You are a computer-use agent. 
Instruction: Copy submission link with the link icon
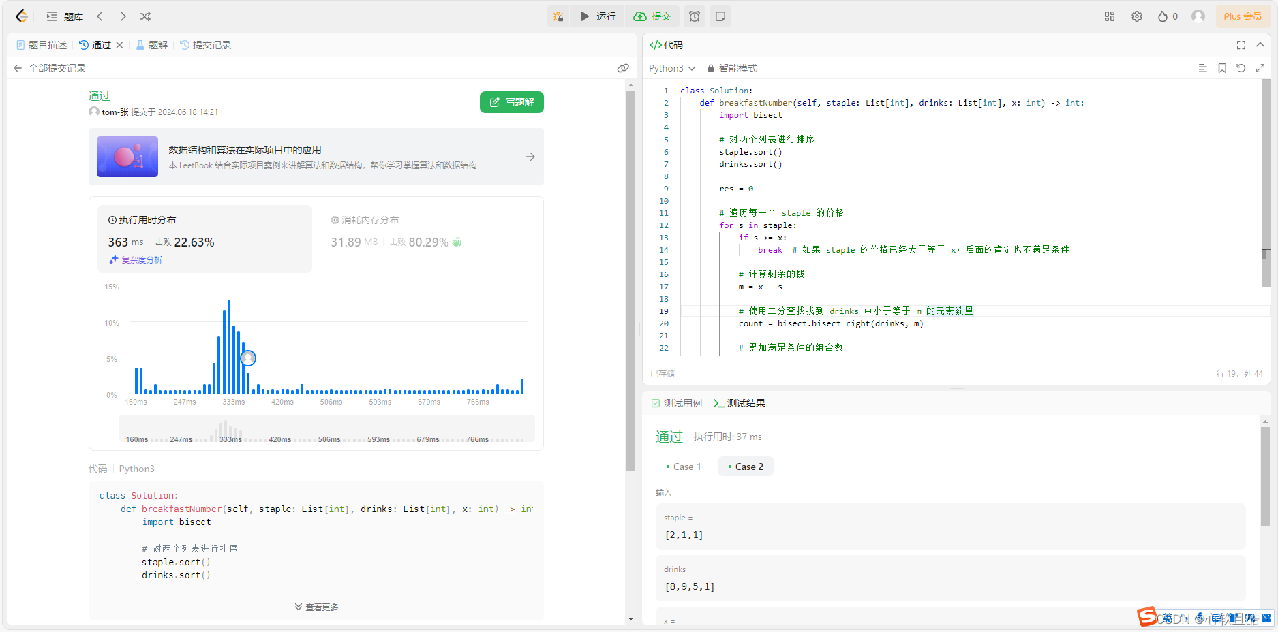click(x=623, y=67)
